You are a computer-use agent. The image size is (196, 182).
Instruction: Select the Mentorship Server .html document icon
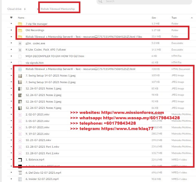click(20, 69)
